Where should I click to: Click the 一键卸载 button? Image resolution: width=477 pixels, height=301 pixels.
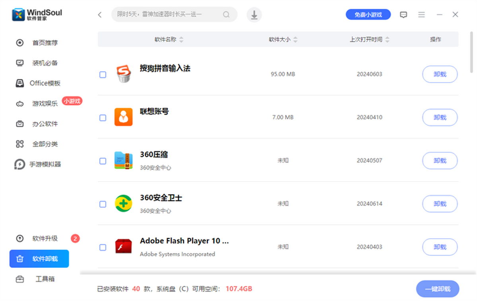pos(438,289)
